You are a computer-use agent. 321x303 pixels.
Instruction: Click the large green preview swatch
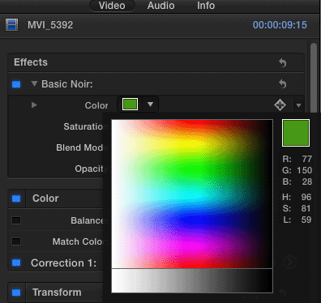point(296,133)
